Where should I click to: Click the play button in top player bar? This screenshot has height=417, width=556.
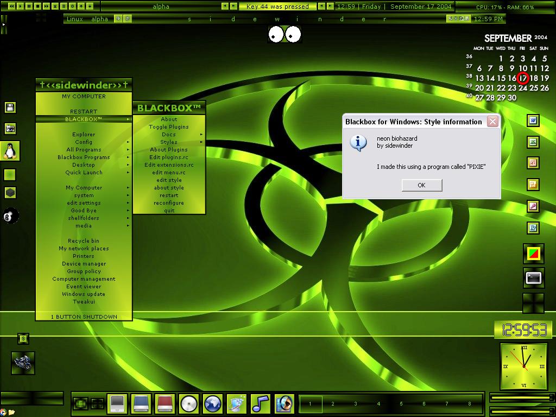click(x=20, y=6)
